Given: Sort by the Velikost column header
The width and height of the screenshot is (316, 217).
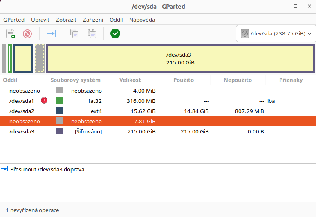Looking at the screenshot, I should click(x=130, y=80).
